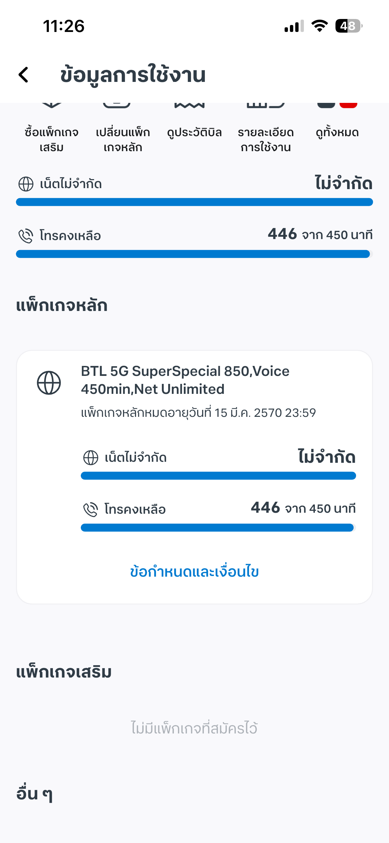Tap call minutes bar in package card
The height and width of the screenshot is (843, 389).
click(x=218, y=528)
